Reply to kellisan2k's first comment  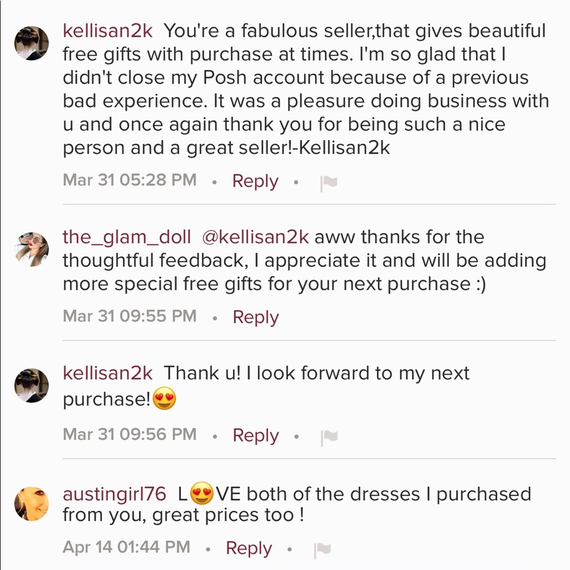(x=254, y=180)
